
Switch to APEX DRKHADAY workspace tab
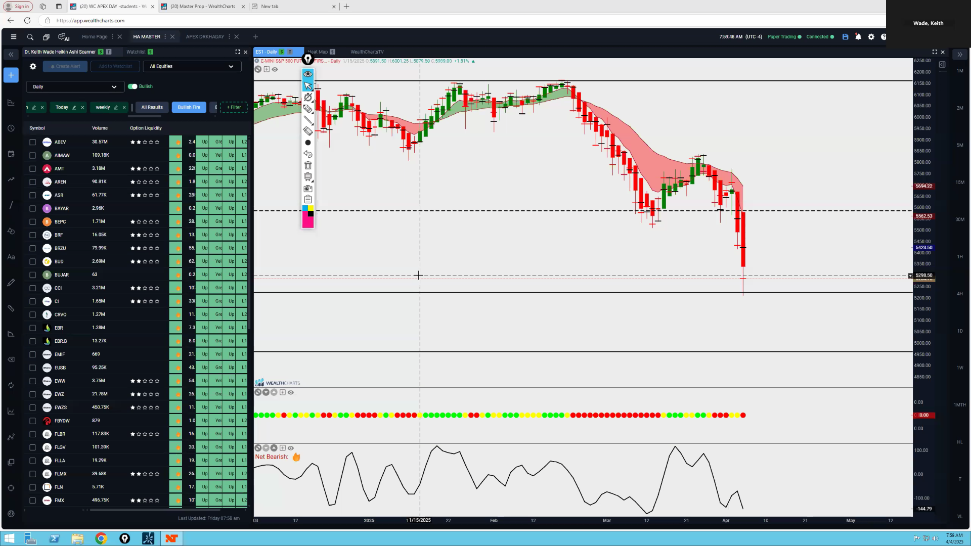pyautogui.click(x=205, y=37)
